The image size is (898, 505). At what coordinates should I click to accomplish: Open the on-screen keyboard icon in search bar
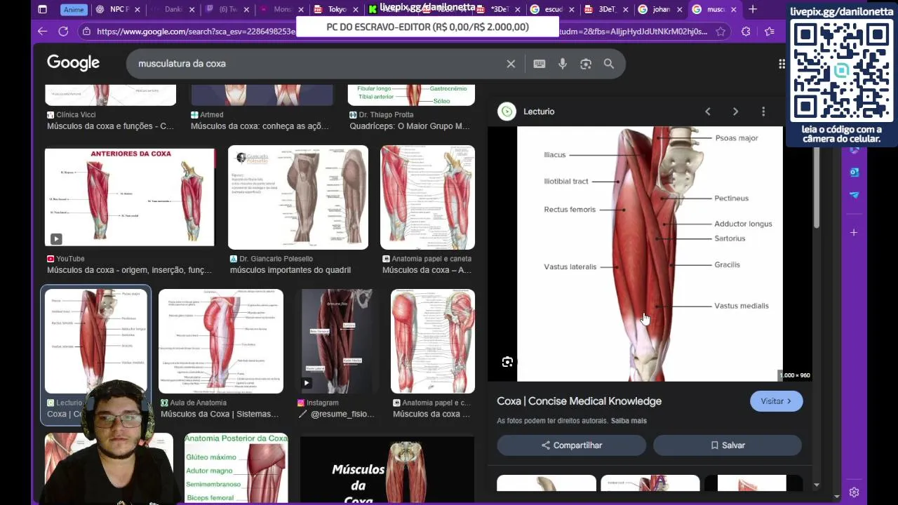coord(539,64)
